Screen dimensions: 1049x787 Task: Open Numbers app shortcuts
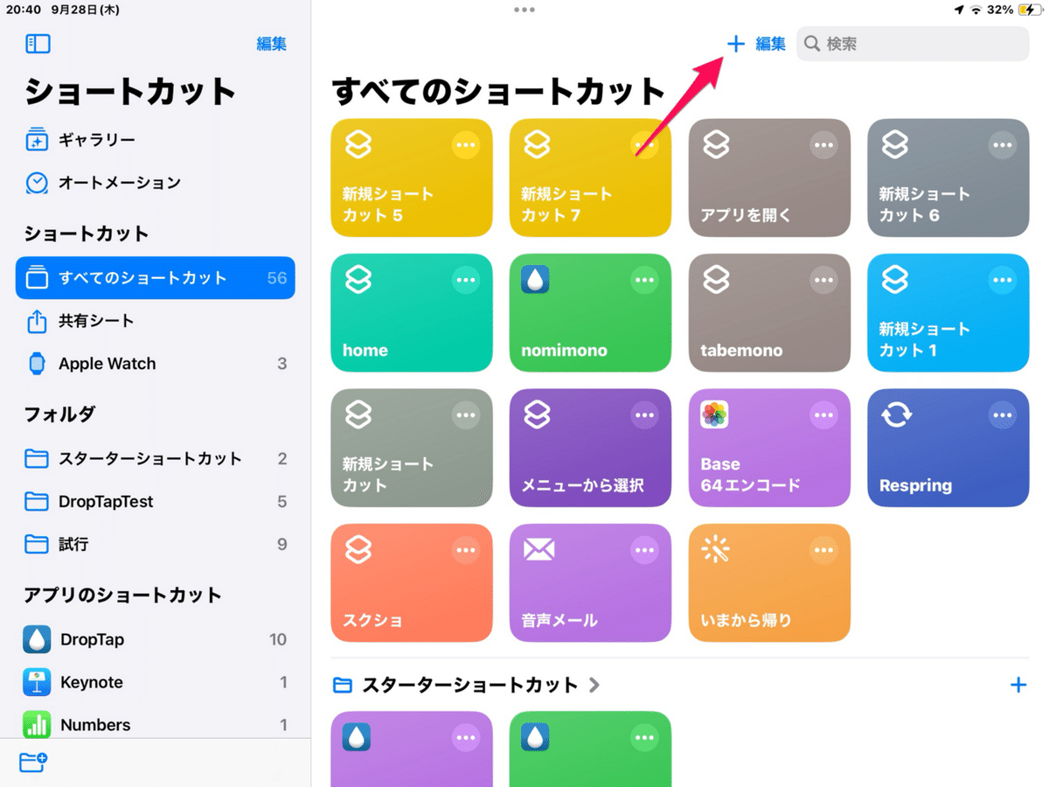(156, 725)
